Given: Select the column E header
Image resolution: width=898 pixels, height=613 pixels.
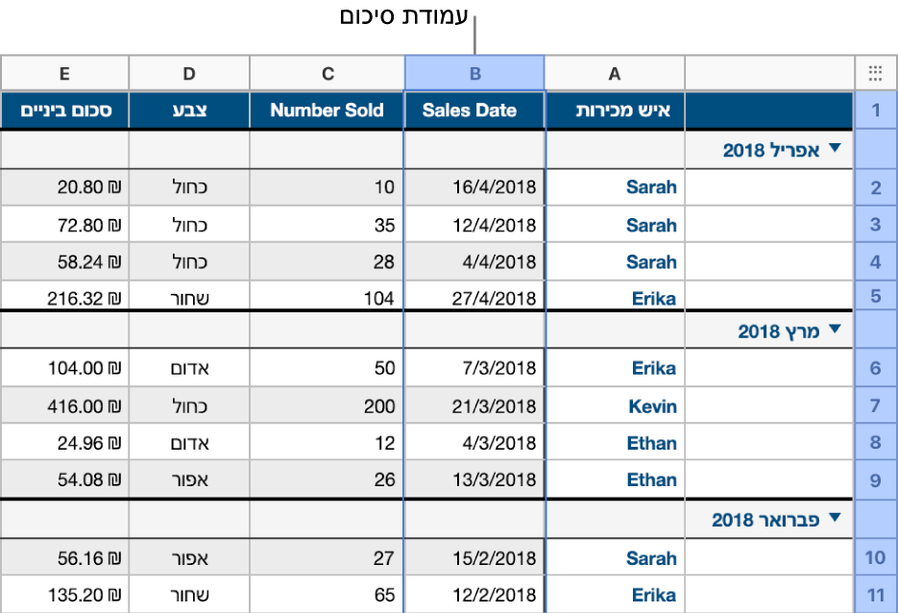Looking at the screenshot, I should click(64, 73).
